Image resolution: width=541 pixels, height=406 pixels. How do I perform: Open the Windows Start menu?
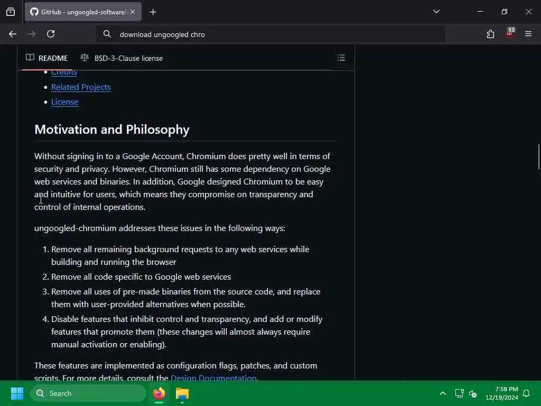pos(17,393)
